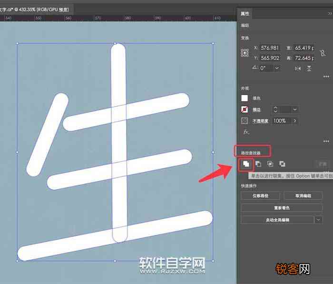Click the 外观 section heading
This screenshot has width=333, height=284.
(x=245, y=88)
